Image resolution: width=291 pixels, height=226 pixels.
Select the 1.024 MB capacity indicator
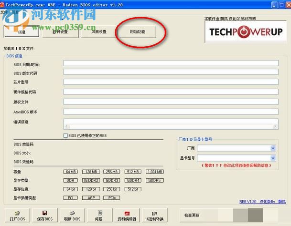coord(155,172)
